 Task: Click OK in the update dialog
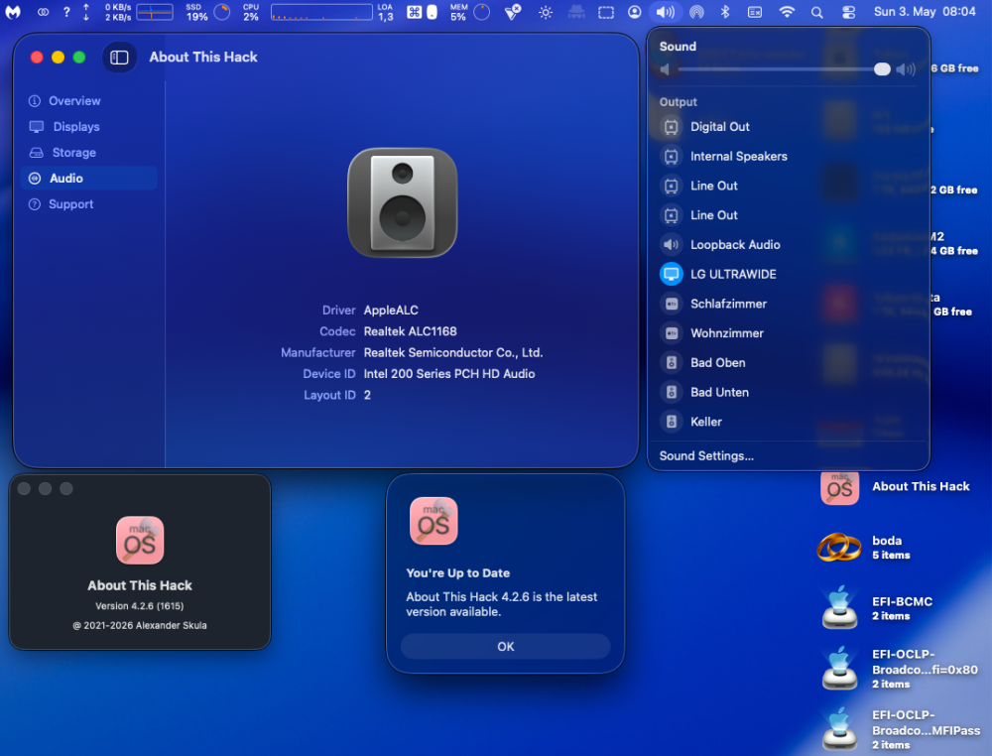[506, 647]
